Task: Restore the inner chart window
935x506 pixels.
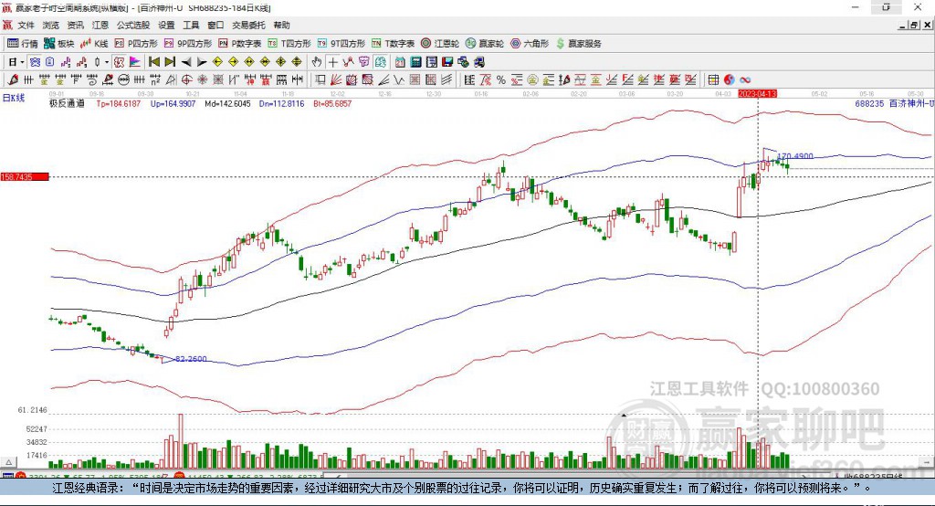Action: click(914, 25)
